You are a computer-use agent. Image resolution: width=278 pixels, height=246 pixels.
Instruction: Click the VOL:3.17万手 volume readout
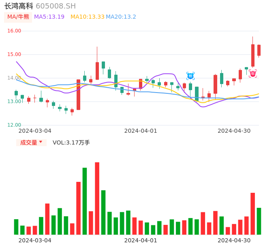(x=71, y=142)
